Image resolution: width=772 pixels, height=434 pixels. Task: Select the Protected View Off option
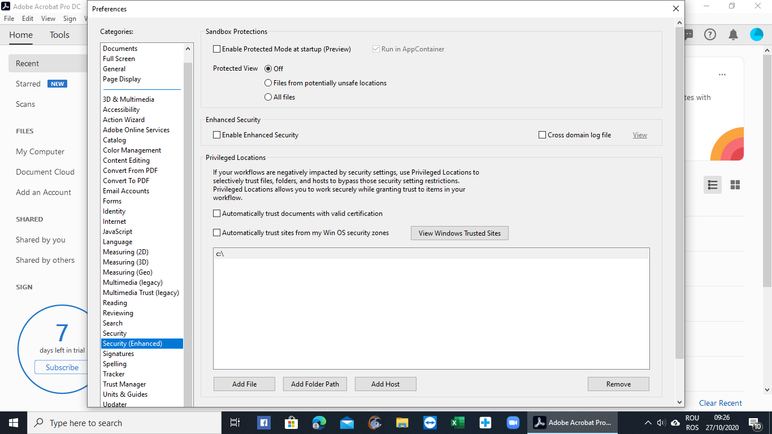click(x=268, y=68)
